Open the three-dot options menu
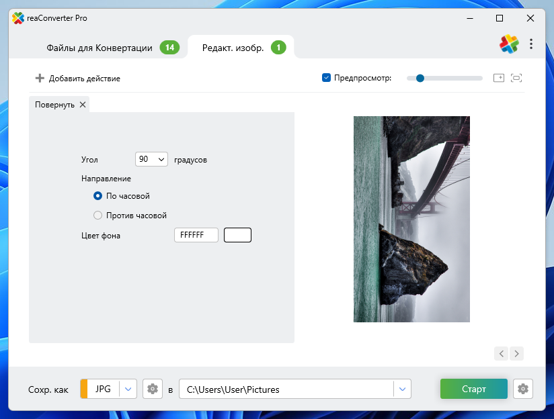The width and height of the screenshot is (554, 419). 531,44
